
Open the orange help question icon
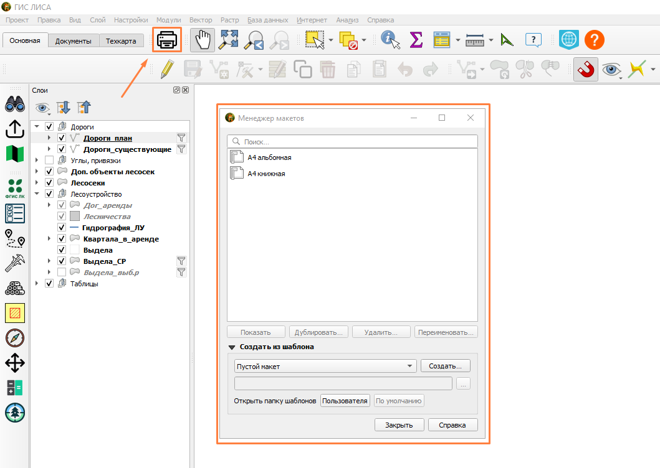coord(595,40)
